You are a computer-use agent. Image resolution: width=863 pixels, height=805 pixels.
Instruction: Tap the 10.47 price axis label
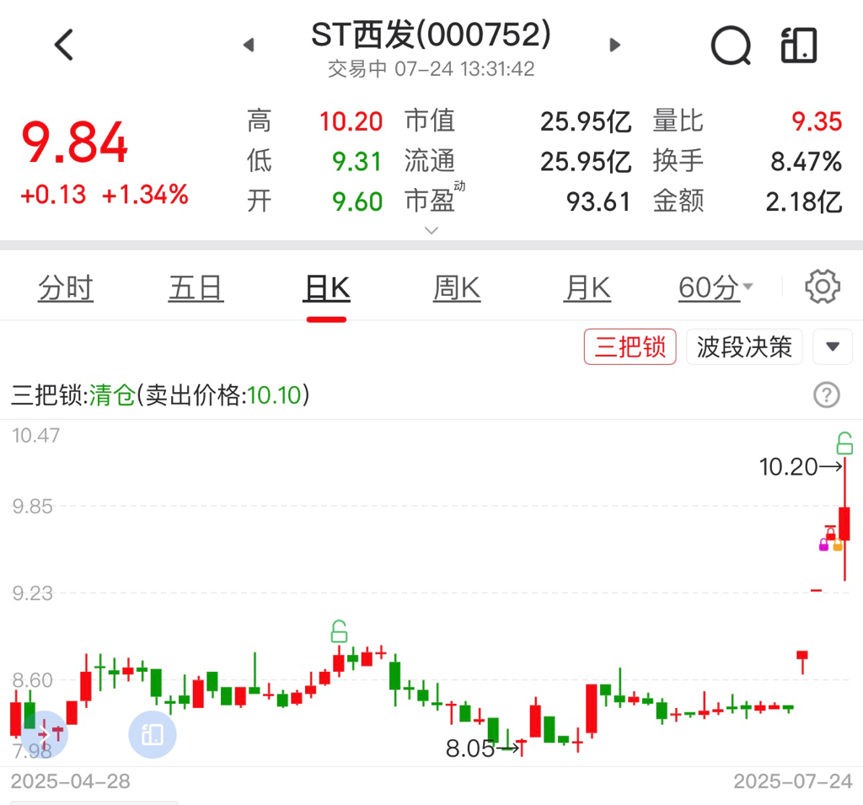[x=35, y=436]
